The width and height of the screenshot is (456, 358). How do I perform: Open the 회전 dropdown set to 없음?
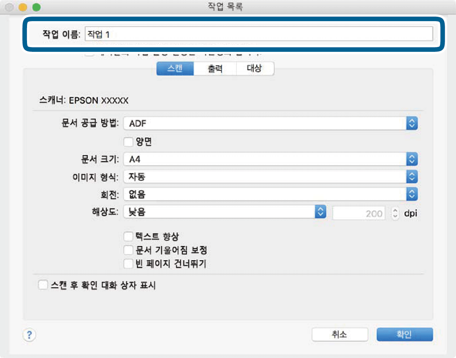tap(270, 194)
